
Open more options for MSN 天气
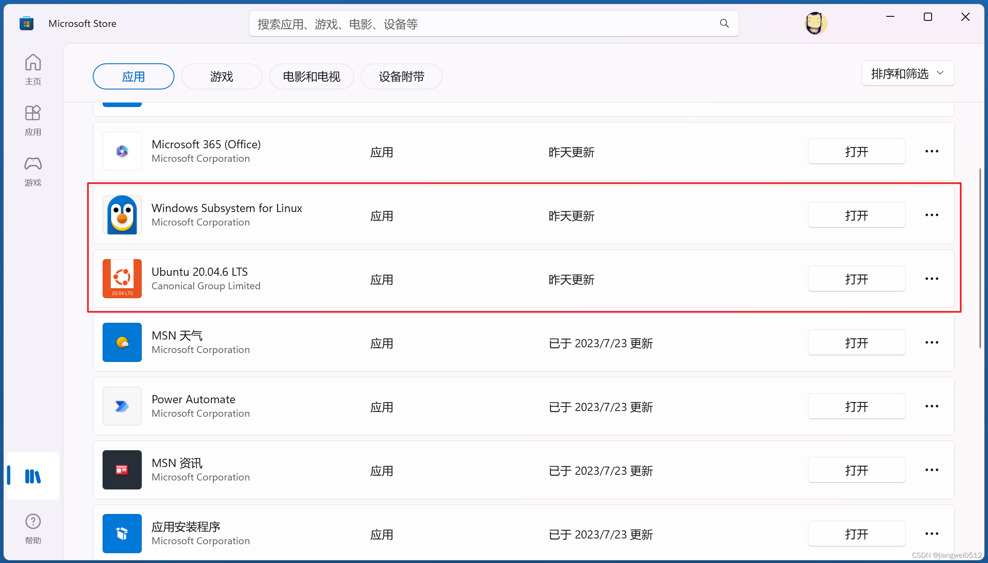(932, 342)
